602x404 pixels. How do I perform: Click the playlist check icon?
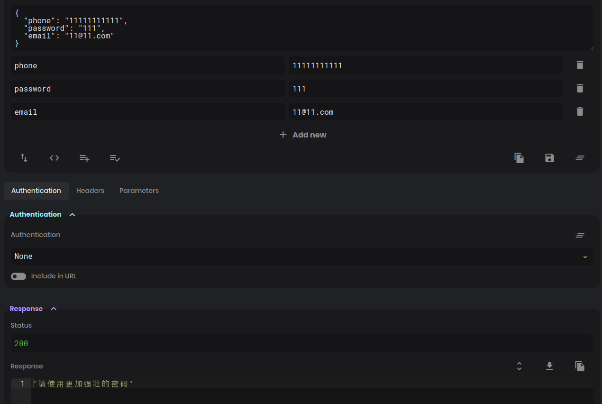(x=115, y=158)
